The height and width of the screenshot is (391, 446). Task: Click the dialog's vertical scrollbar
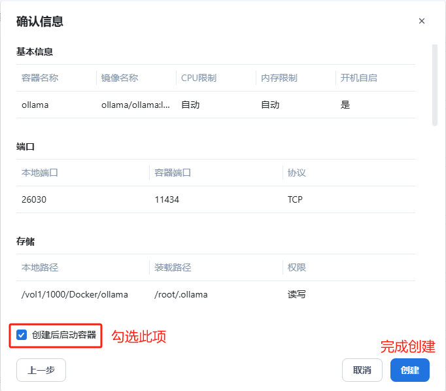[434, 85]
